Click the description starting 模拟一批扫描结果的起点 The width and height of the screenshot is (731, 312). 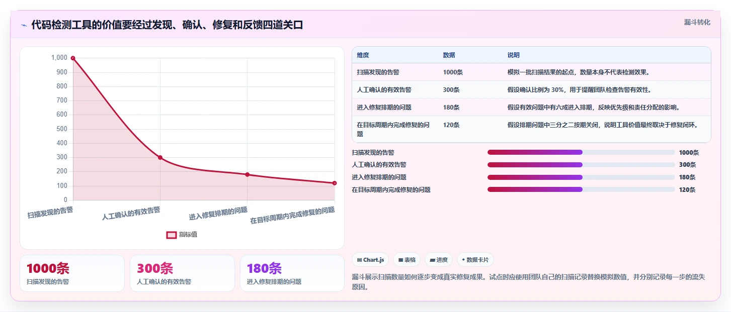(579, 72)
